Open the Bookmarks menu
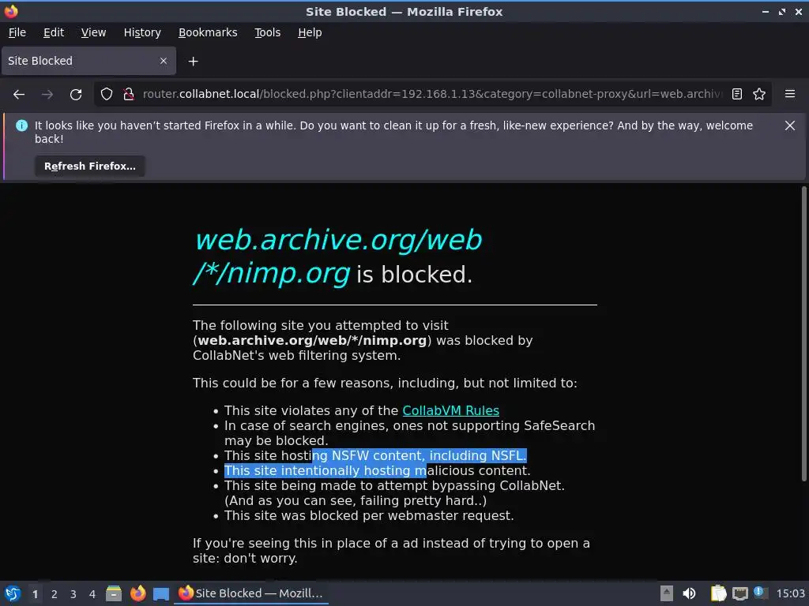 pos(208,32)
